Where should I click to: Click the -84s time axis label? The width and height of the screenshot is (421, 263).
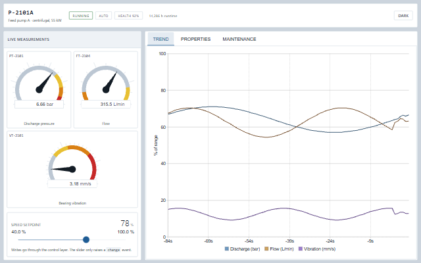click(168, 241)
